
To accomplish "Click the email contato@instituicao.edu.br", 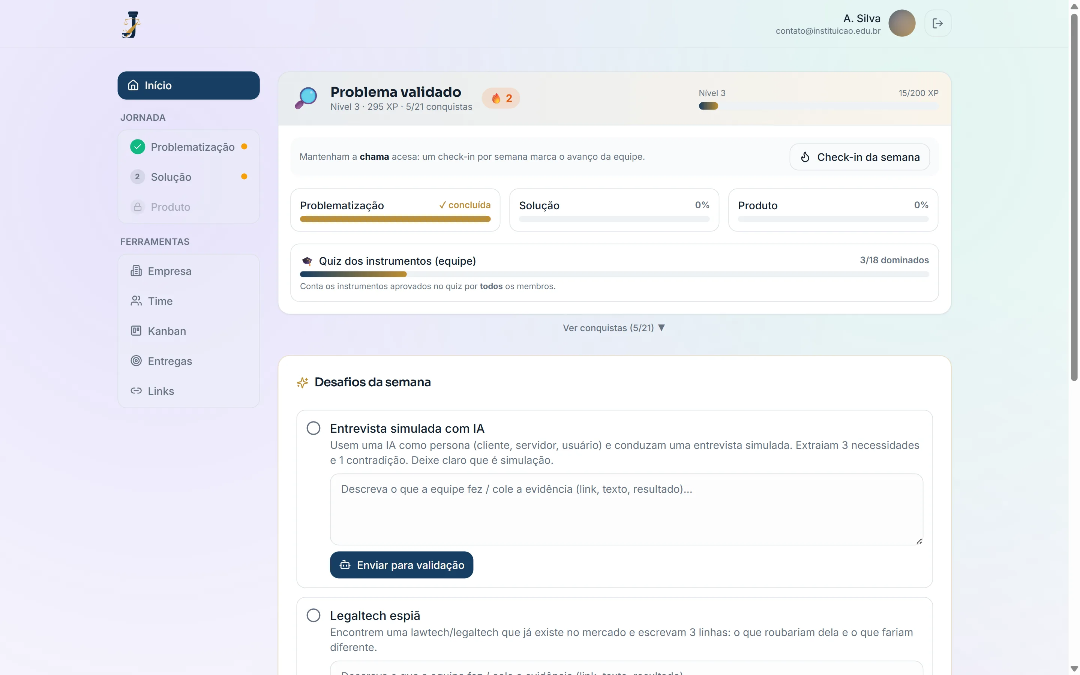I will [828, 31].
